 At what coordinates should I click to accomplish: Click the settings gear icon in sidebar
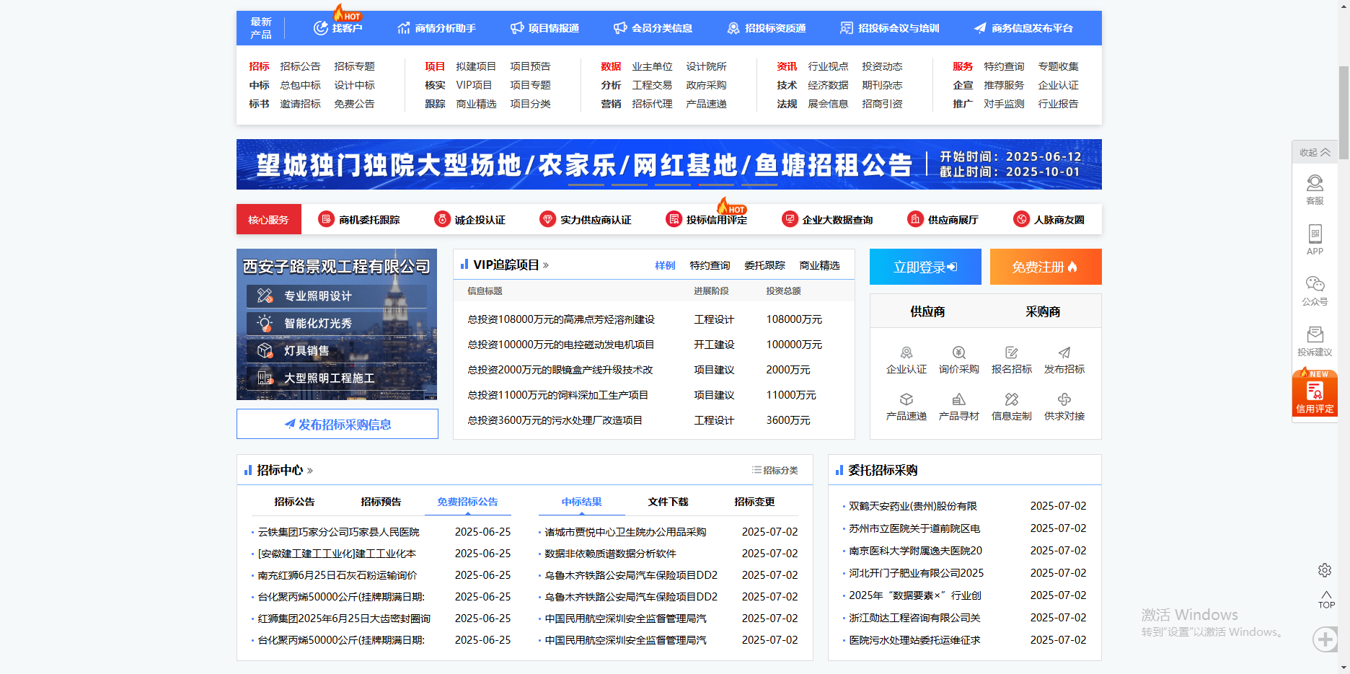coord(1325,570)
